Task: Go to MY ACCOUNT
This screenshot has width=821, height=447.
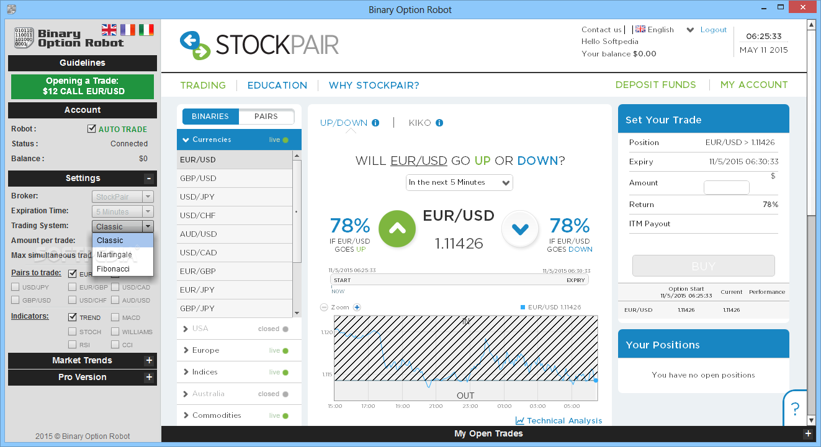Action: tap(754, 84)
